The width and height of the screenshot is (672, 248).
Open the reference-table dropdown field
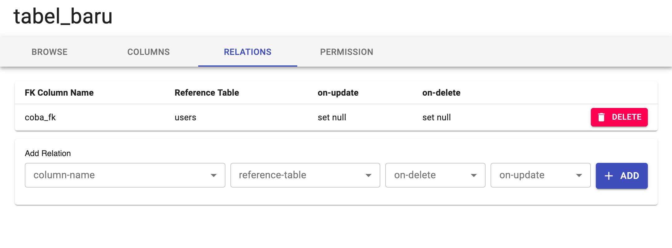(297, 175)
